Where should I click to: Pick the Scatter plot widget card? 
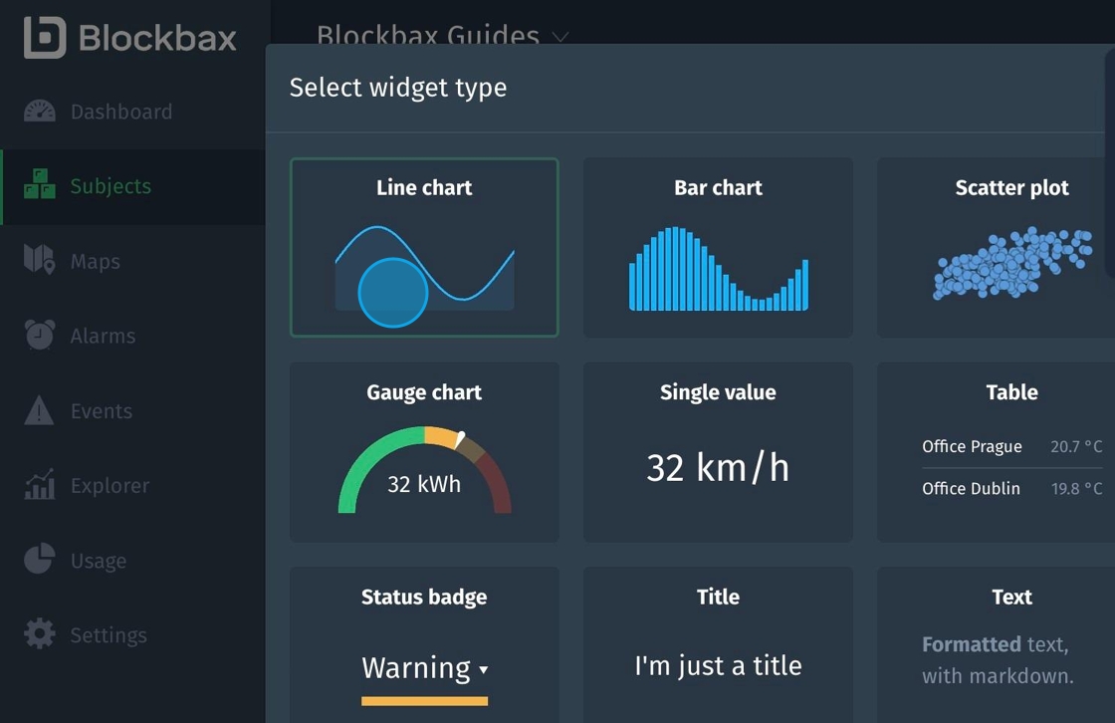click(997, 248)
